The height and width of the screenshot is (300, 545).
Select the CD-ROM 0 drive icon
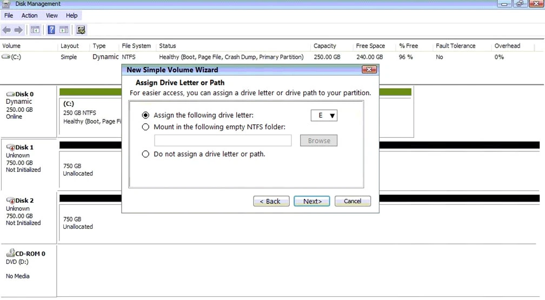pyautogui.click(x=10, y=254)
